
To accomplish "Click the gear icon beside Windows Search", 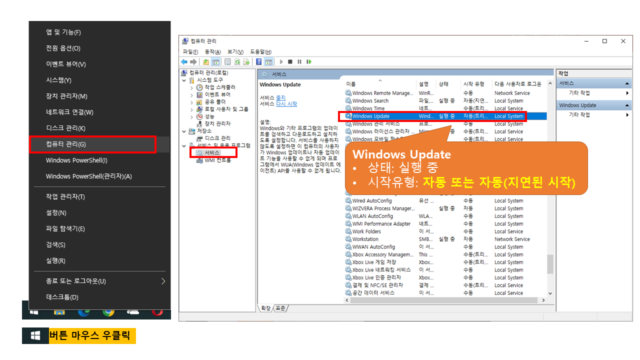I will point(348,101).
